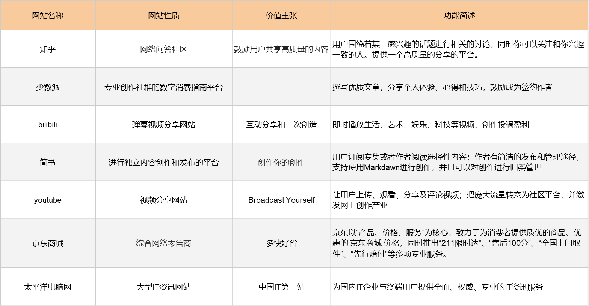
Task: Click the 创作你的创作 cell
Action: (281, 162)
